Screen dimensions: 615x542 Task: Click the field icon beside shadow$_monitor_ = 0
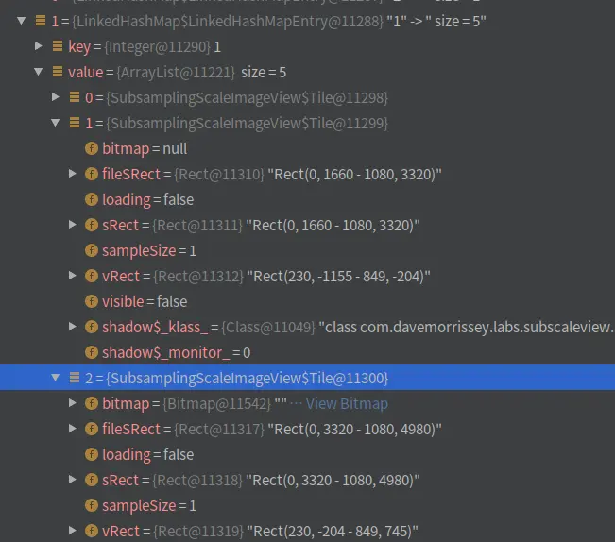[x=92, y=353]
